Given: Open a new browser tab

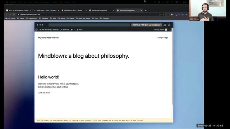Looking at the screenshot, I should [x=146, y=10].
